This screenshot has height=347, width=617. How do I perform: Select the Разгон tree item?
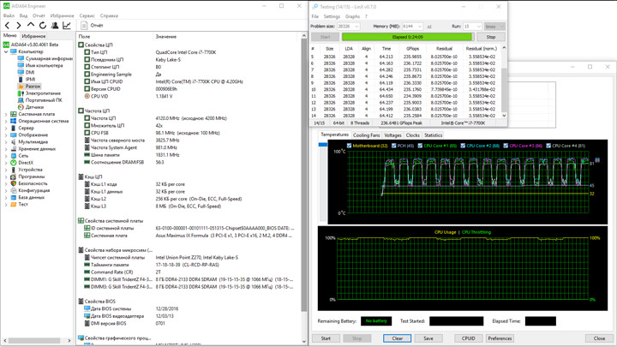pyautogui.click(x=33, y=87)
